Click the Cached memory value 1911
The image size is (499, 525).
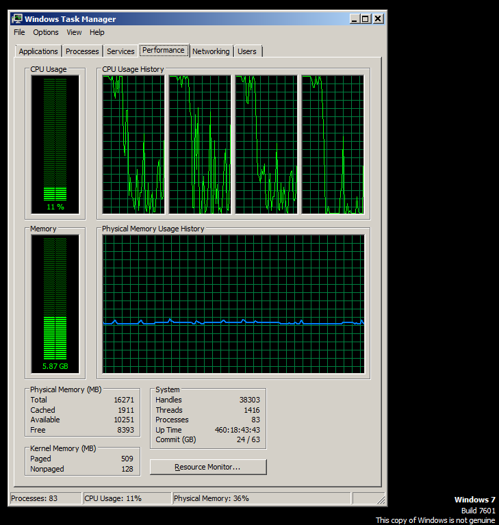click(126, 410)
